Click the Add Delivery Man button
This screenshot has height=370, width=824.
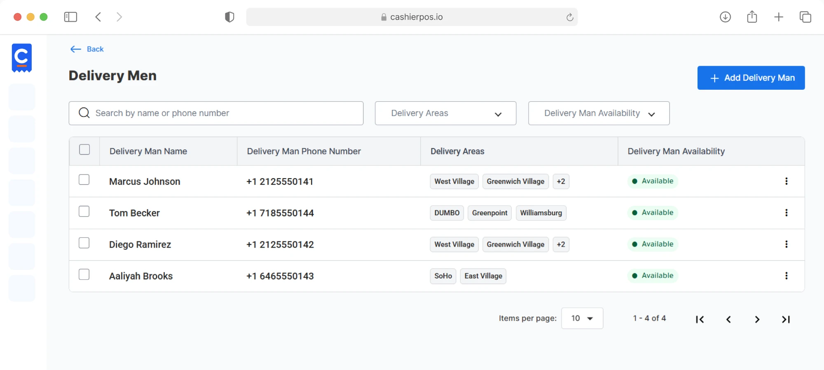point(751,78)
